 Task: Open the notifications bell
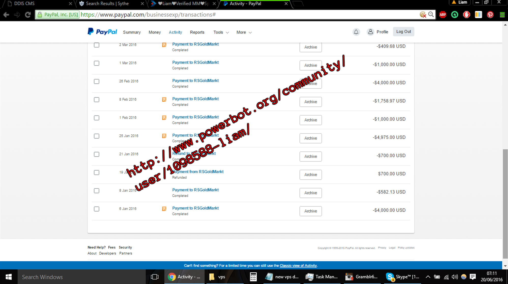tap(356, 32)
